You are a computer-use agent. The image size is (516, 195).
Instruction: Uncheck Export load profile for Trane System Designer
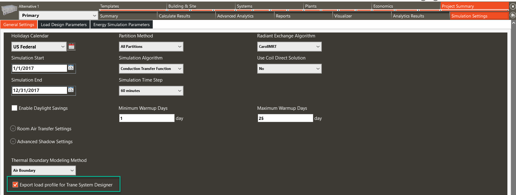[15, 185]
